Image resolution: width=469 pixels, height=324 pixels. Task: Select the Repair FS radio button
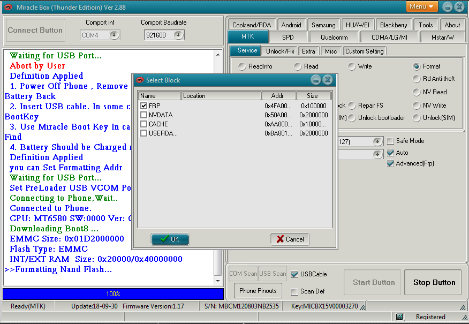352,106
